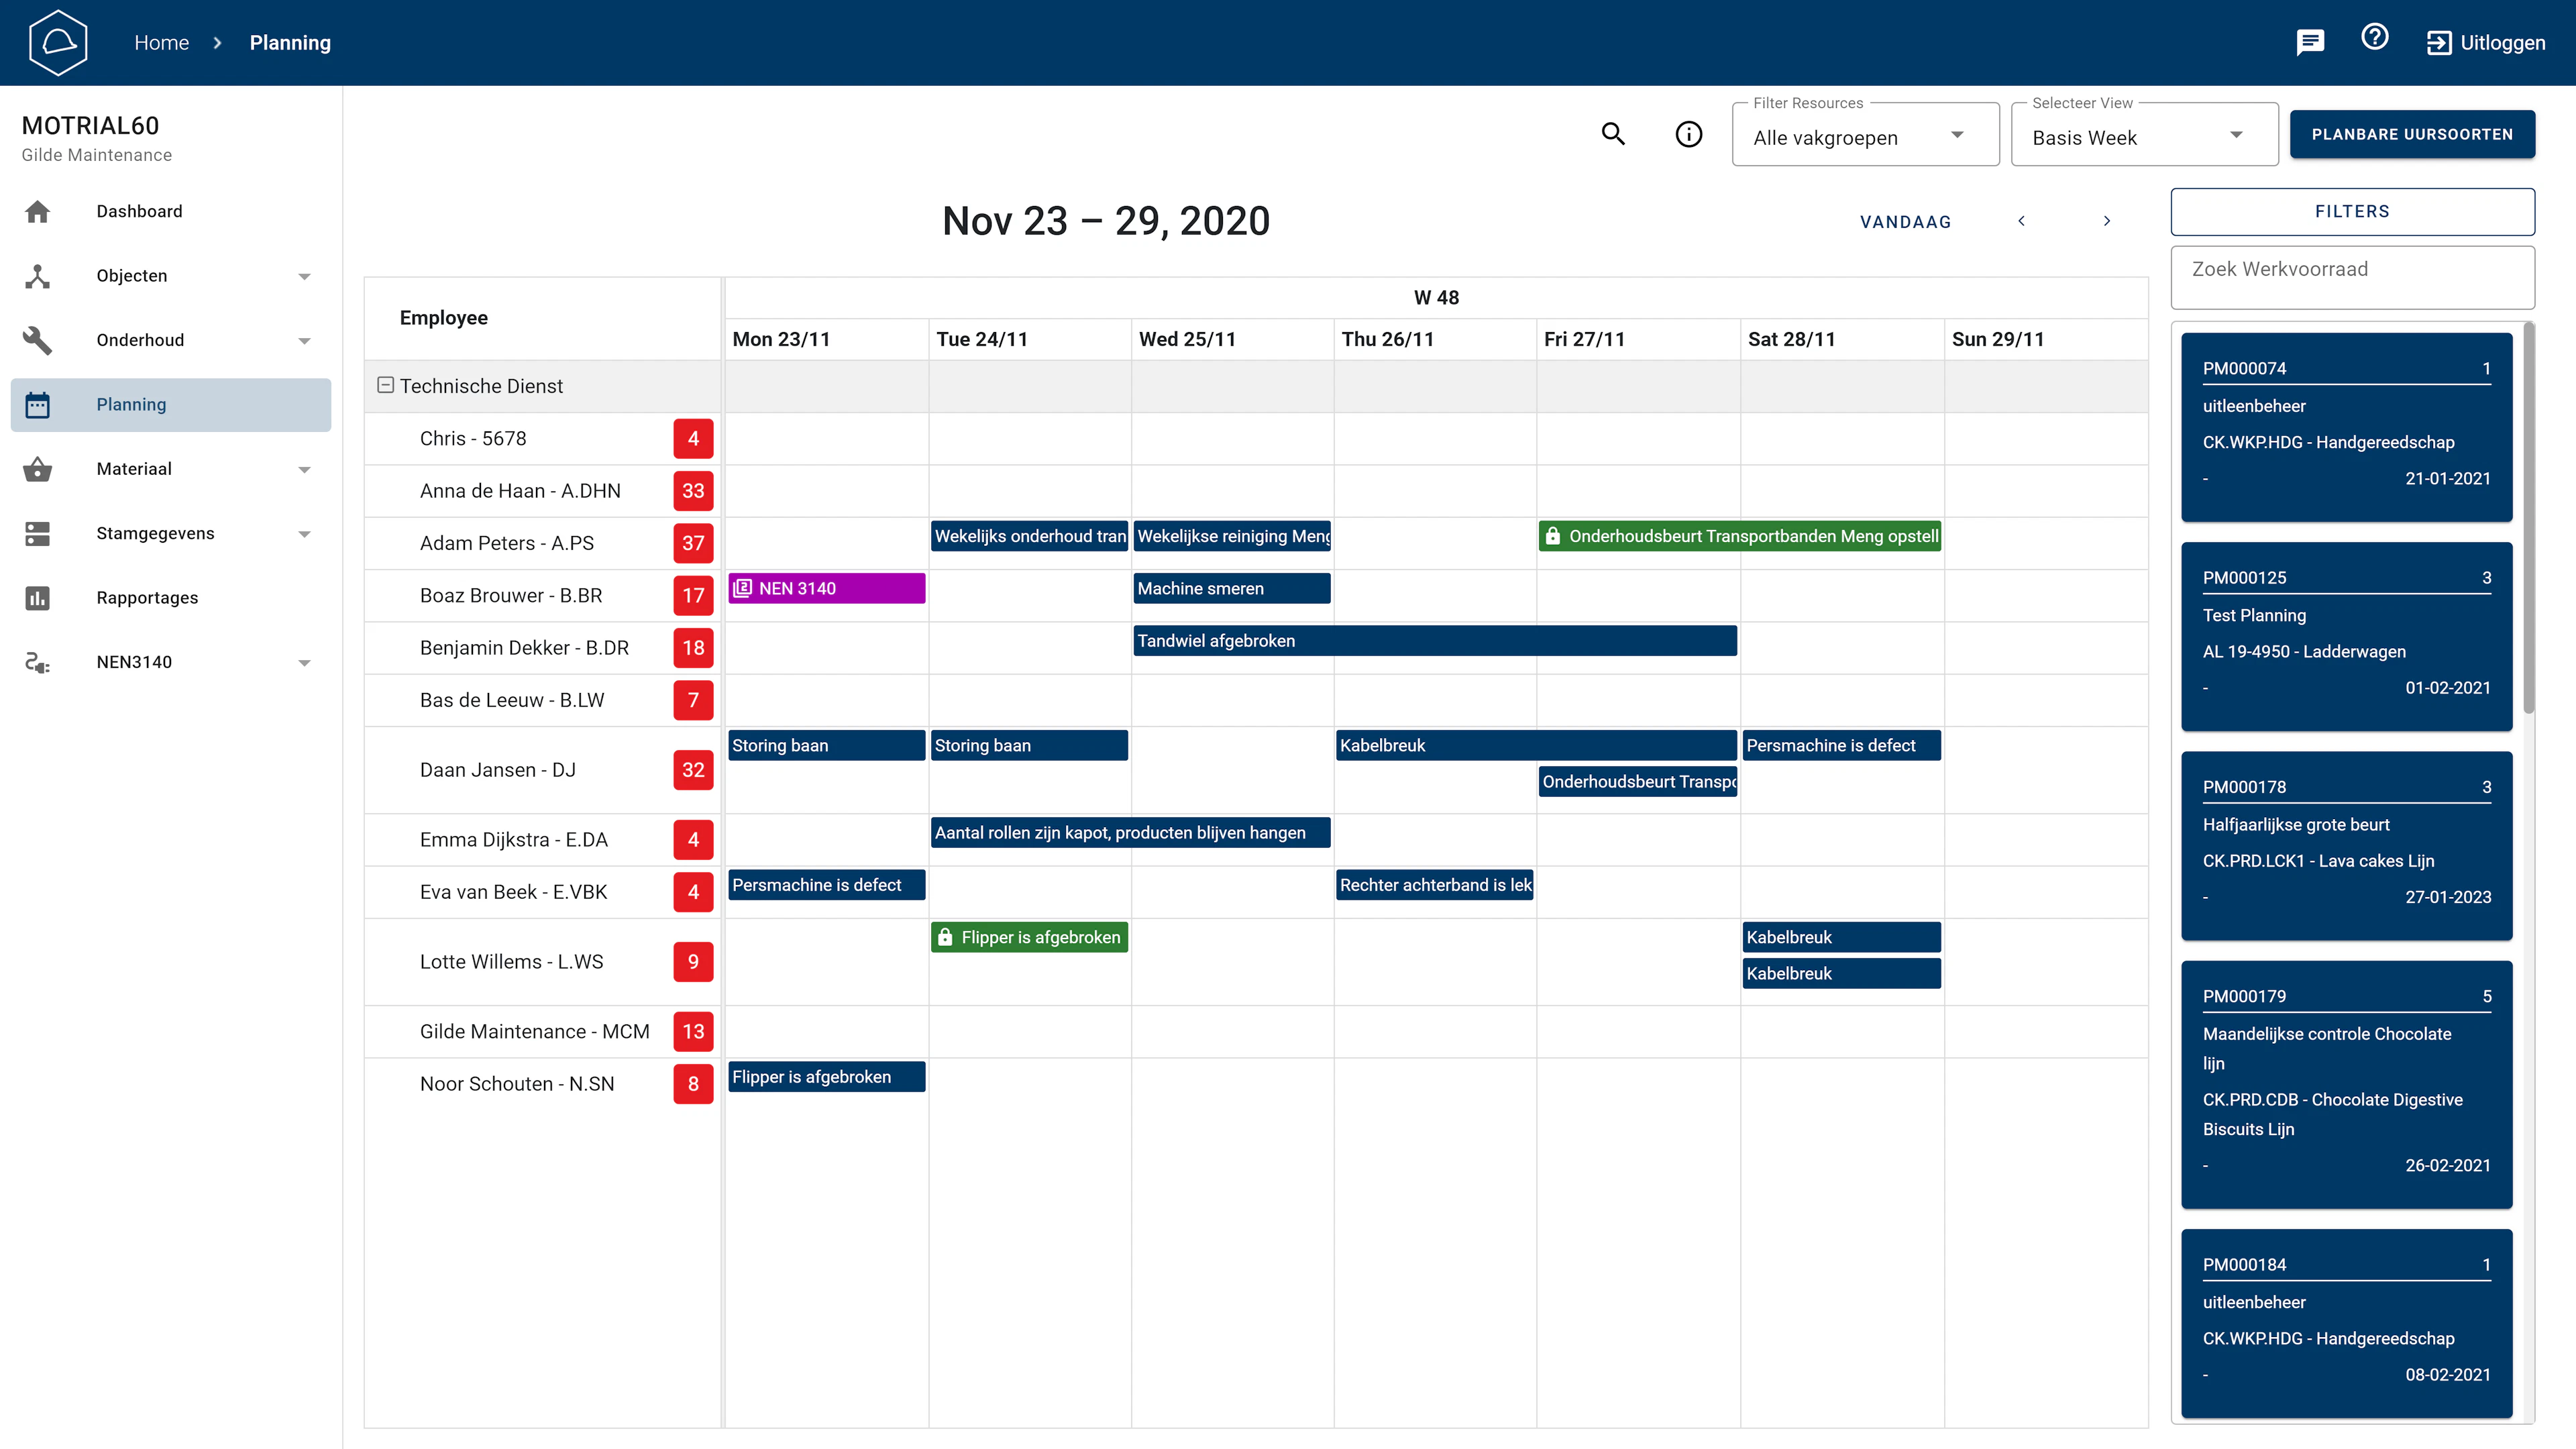Viewport: 2576px width, 1449px height.
Task: Click the Rapportages chart icon
Action: [x=37, y=598]
